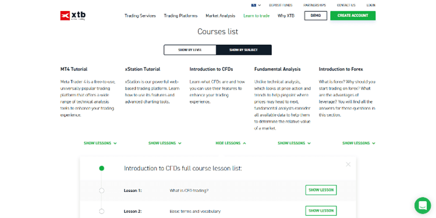Screen dimensions: 436x218
Task: Click Fundamental Analysis heading
Action: (277, 69)
